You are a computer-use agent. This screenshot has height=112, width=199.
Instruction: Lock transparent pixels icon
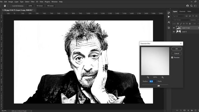(178, 24)
